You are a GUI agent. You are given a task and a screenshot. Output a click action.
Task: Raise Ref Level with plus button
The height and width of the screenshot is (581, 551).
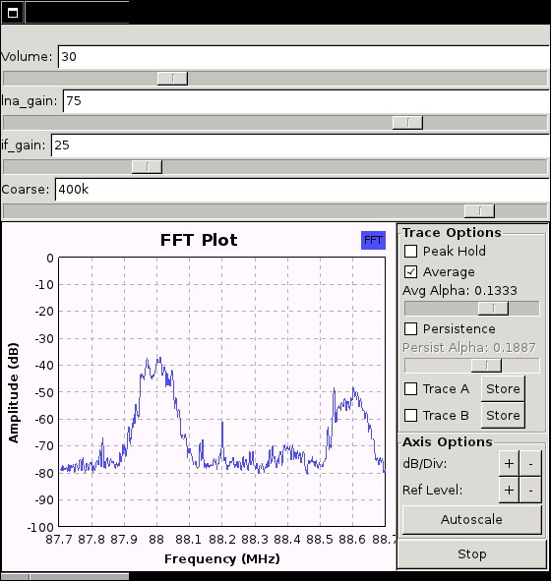[509, 490]
